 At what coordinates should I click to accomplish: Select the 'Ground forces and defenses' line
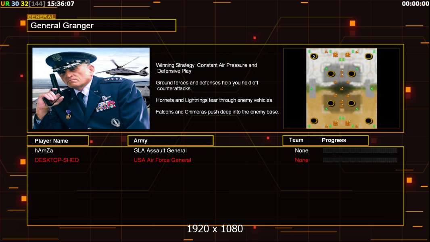tap(207, 86)
